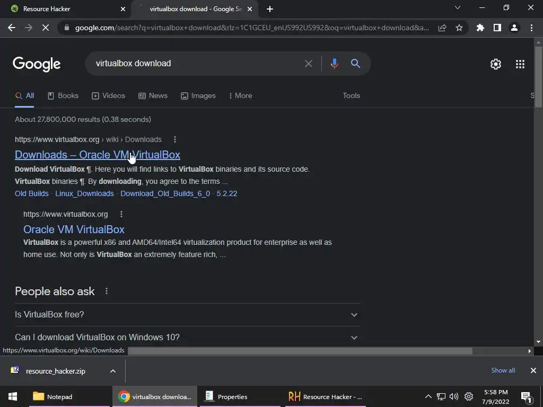Click the People also ask heading
Image resolution: width=543 pixels, height=407 pixels.
[x=55, y=291]
